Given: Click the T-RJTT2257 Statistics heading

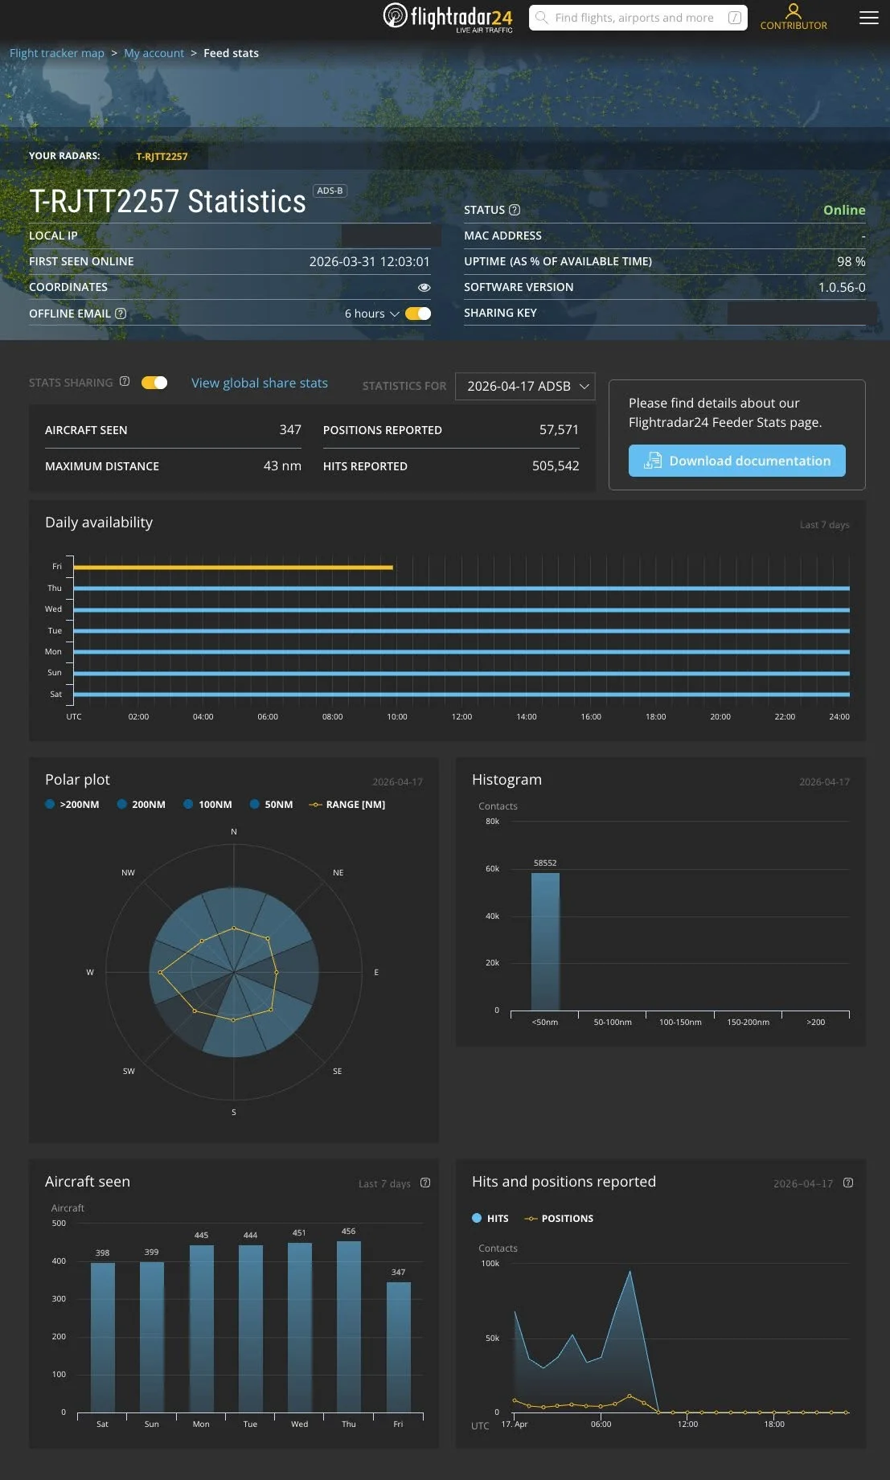Looking at the screenshot, I should pos(167,201).
